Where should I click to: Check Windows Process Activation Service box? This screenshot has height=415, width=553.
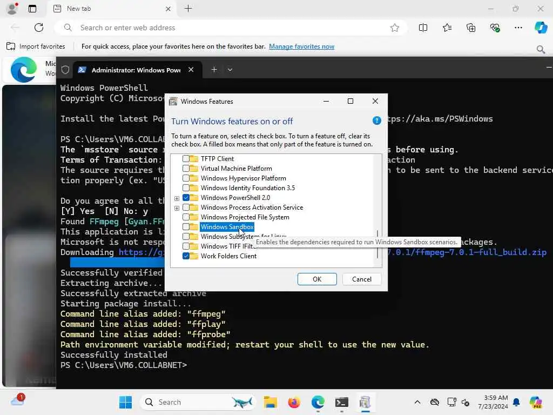pos(186,207)
